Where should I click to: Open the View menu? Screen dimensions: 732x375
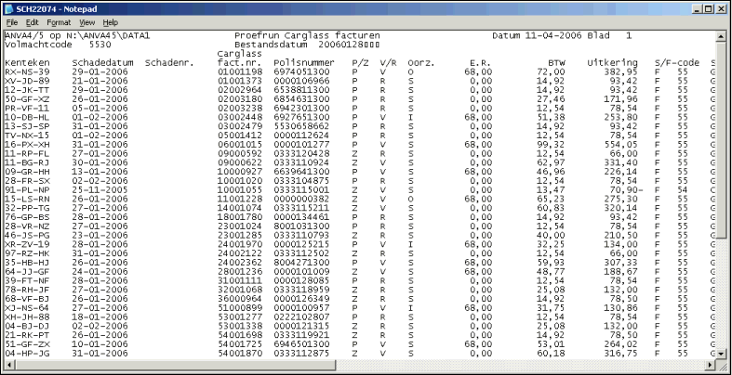tap(86, 21)
